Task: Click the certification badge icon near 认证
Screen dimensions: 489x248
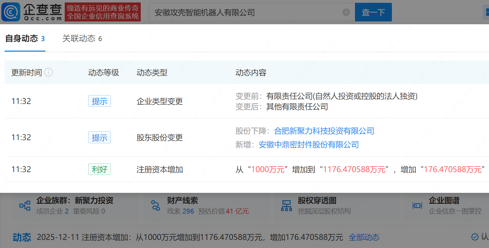Action: click(476, 237)
